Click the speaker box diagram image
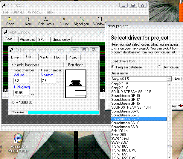Screen dimensions: 183x159 [x=76, y=84]
